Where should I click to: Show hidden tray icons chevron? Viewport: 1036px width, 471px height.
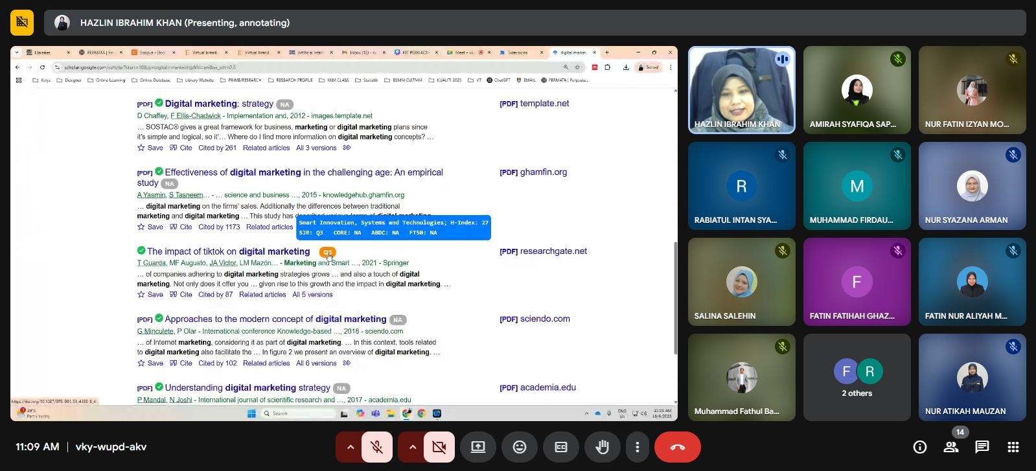point(586,413)
